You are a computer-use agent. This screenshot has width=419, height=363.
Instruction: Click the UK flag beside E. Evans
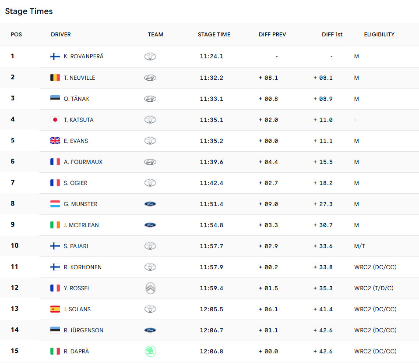coord(55,141)
